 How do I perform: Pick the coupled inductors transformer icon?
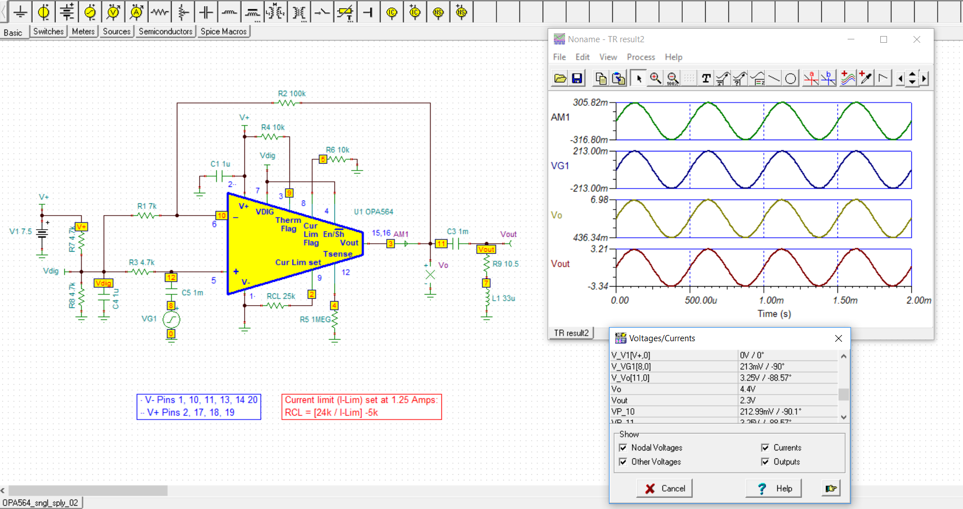[276, 12]
